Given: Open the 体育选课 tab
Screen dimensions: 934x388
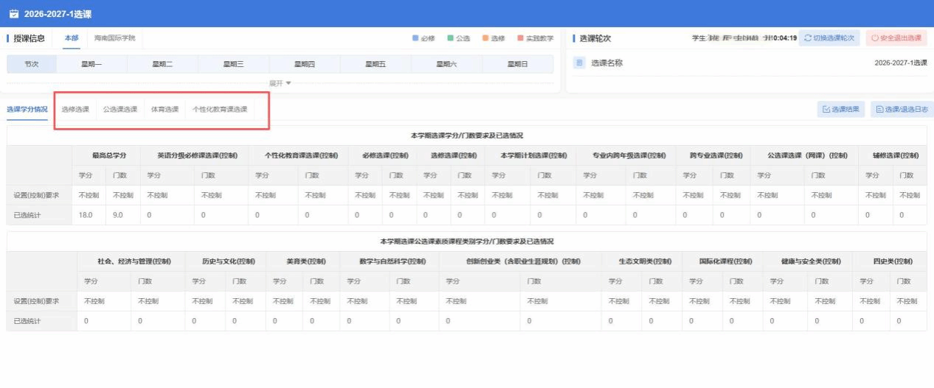Looking at the screenshot, I should (165, 110).
